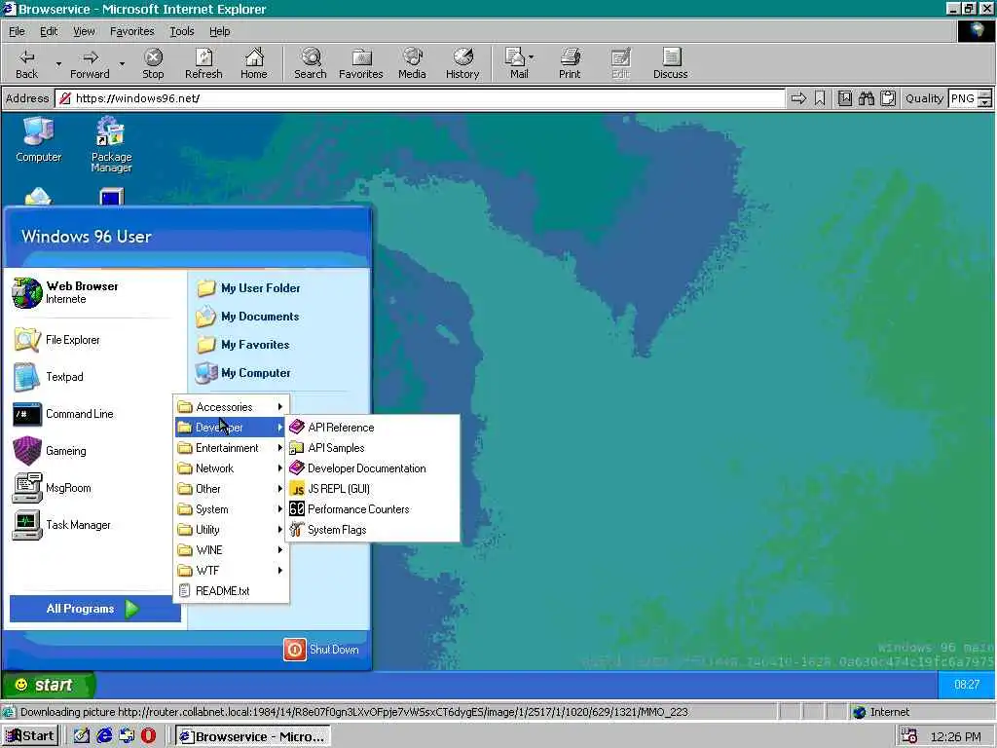This screenshot has height=748, width=997.
Task: Open README.txt from programs list
Action: pyautogui.click(x=231, y=591)
